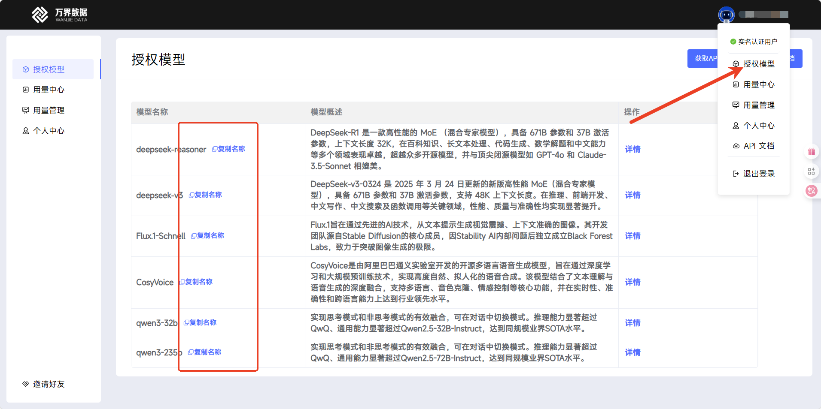The width and height of the screenshot is (821, 409).
Task: Click the CosyVoice model name text
Action: click(x=155, y=282)
